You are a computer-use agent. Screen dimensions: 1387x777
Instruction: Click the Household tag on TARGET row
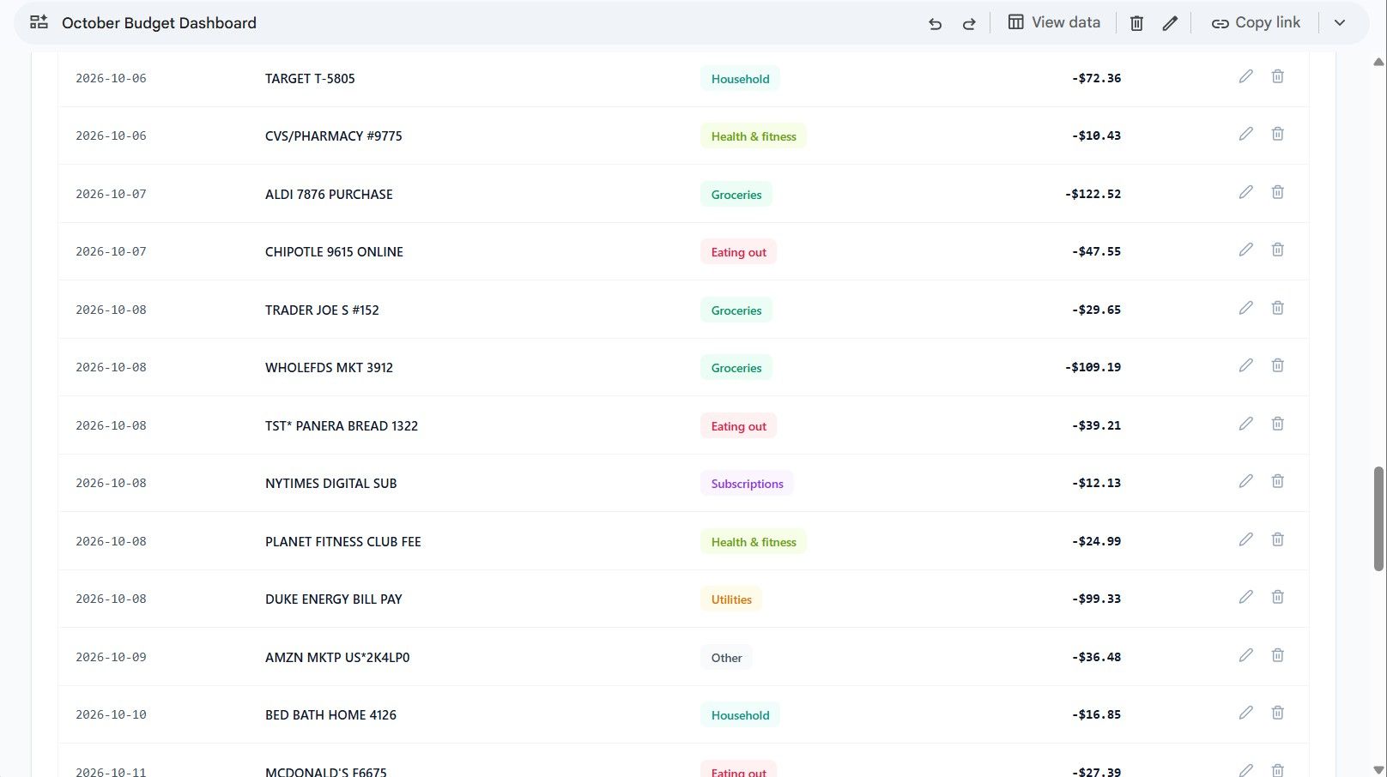point(740,79)
